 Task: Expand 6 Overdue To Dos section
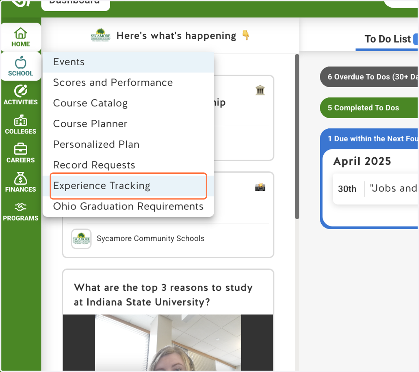point(369,77)
